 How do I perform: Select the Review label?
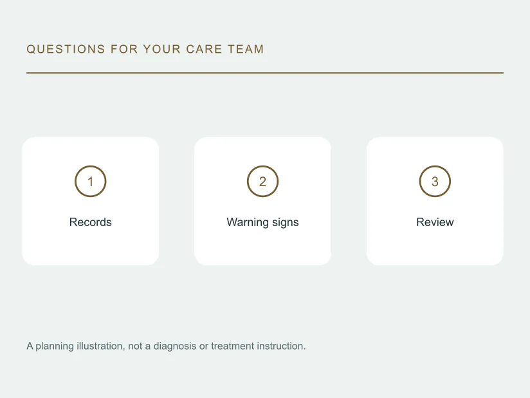pyautogui.click(x=435, y=222)
